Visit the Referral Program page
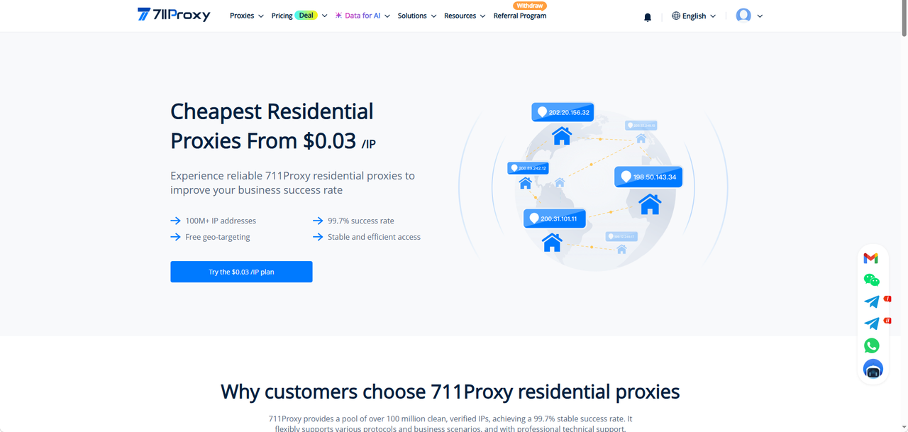The height and width of the screenshot is (432, 908). tap(520, 16)
